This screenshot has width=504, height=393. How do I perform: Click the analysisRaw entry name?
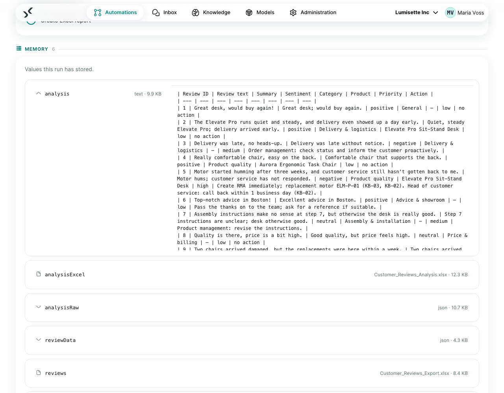tap(62, 308)
